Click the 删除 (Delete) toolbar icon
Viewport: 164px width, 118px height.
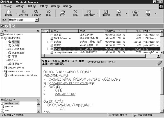(x=75, y=13)
